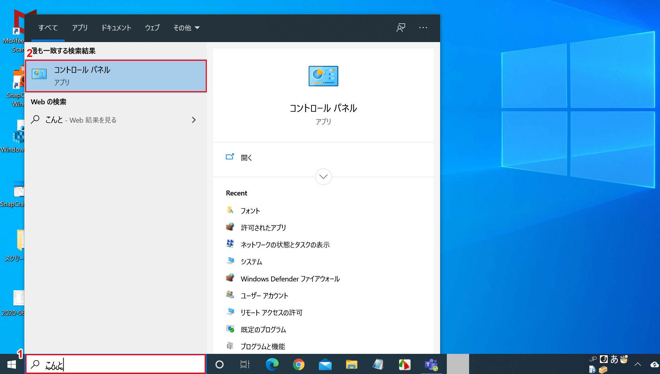Open the ユーザー アカウント recent entry

(x=264, y=296)
